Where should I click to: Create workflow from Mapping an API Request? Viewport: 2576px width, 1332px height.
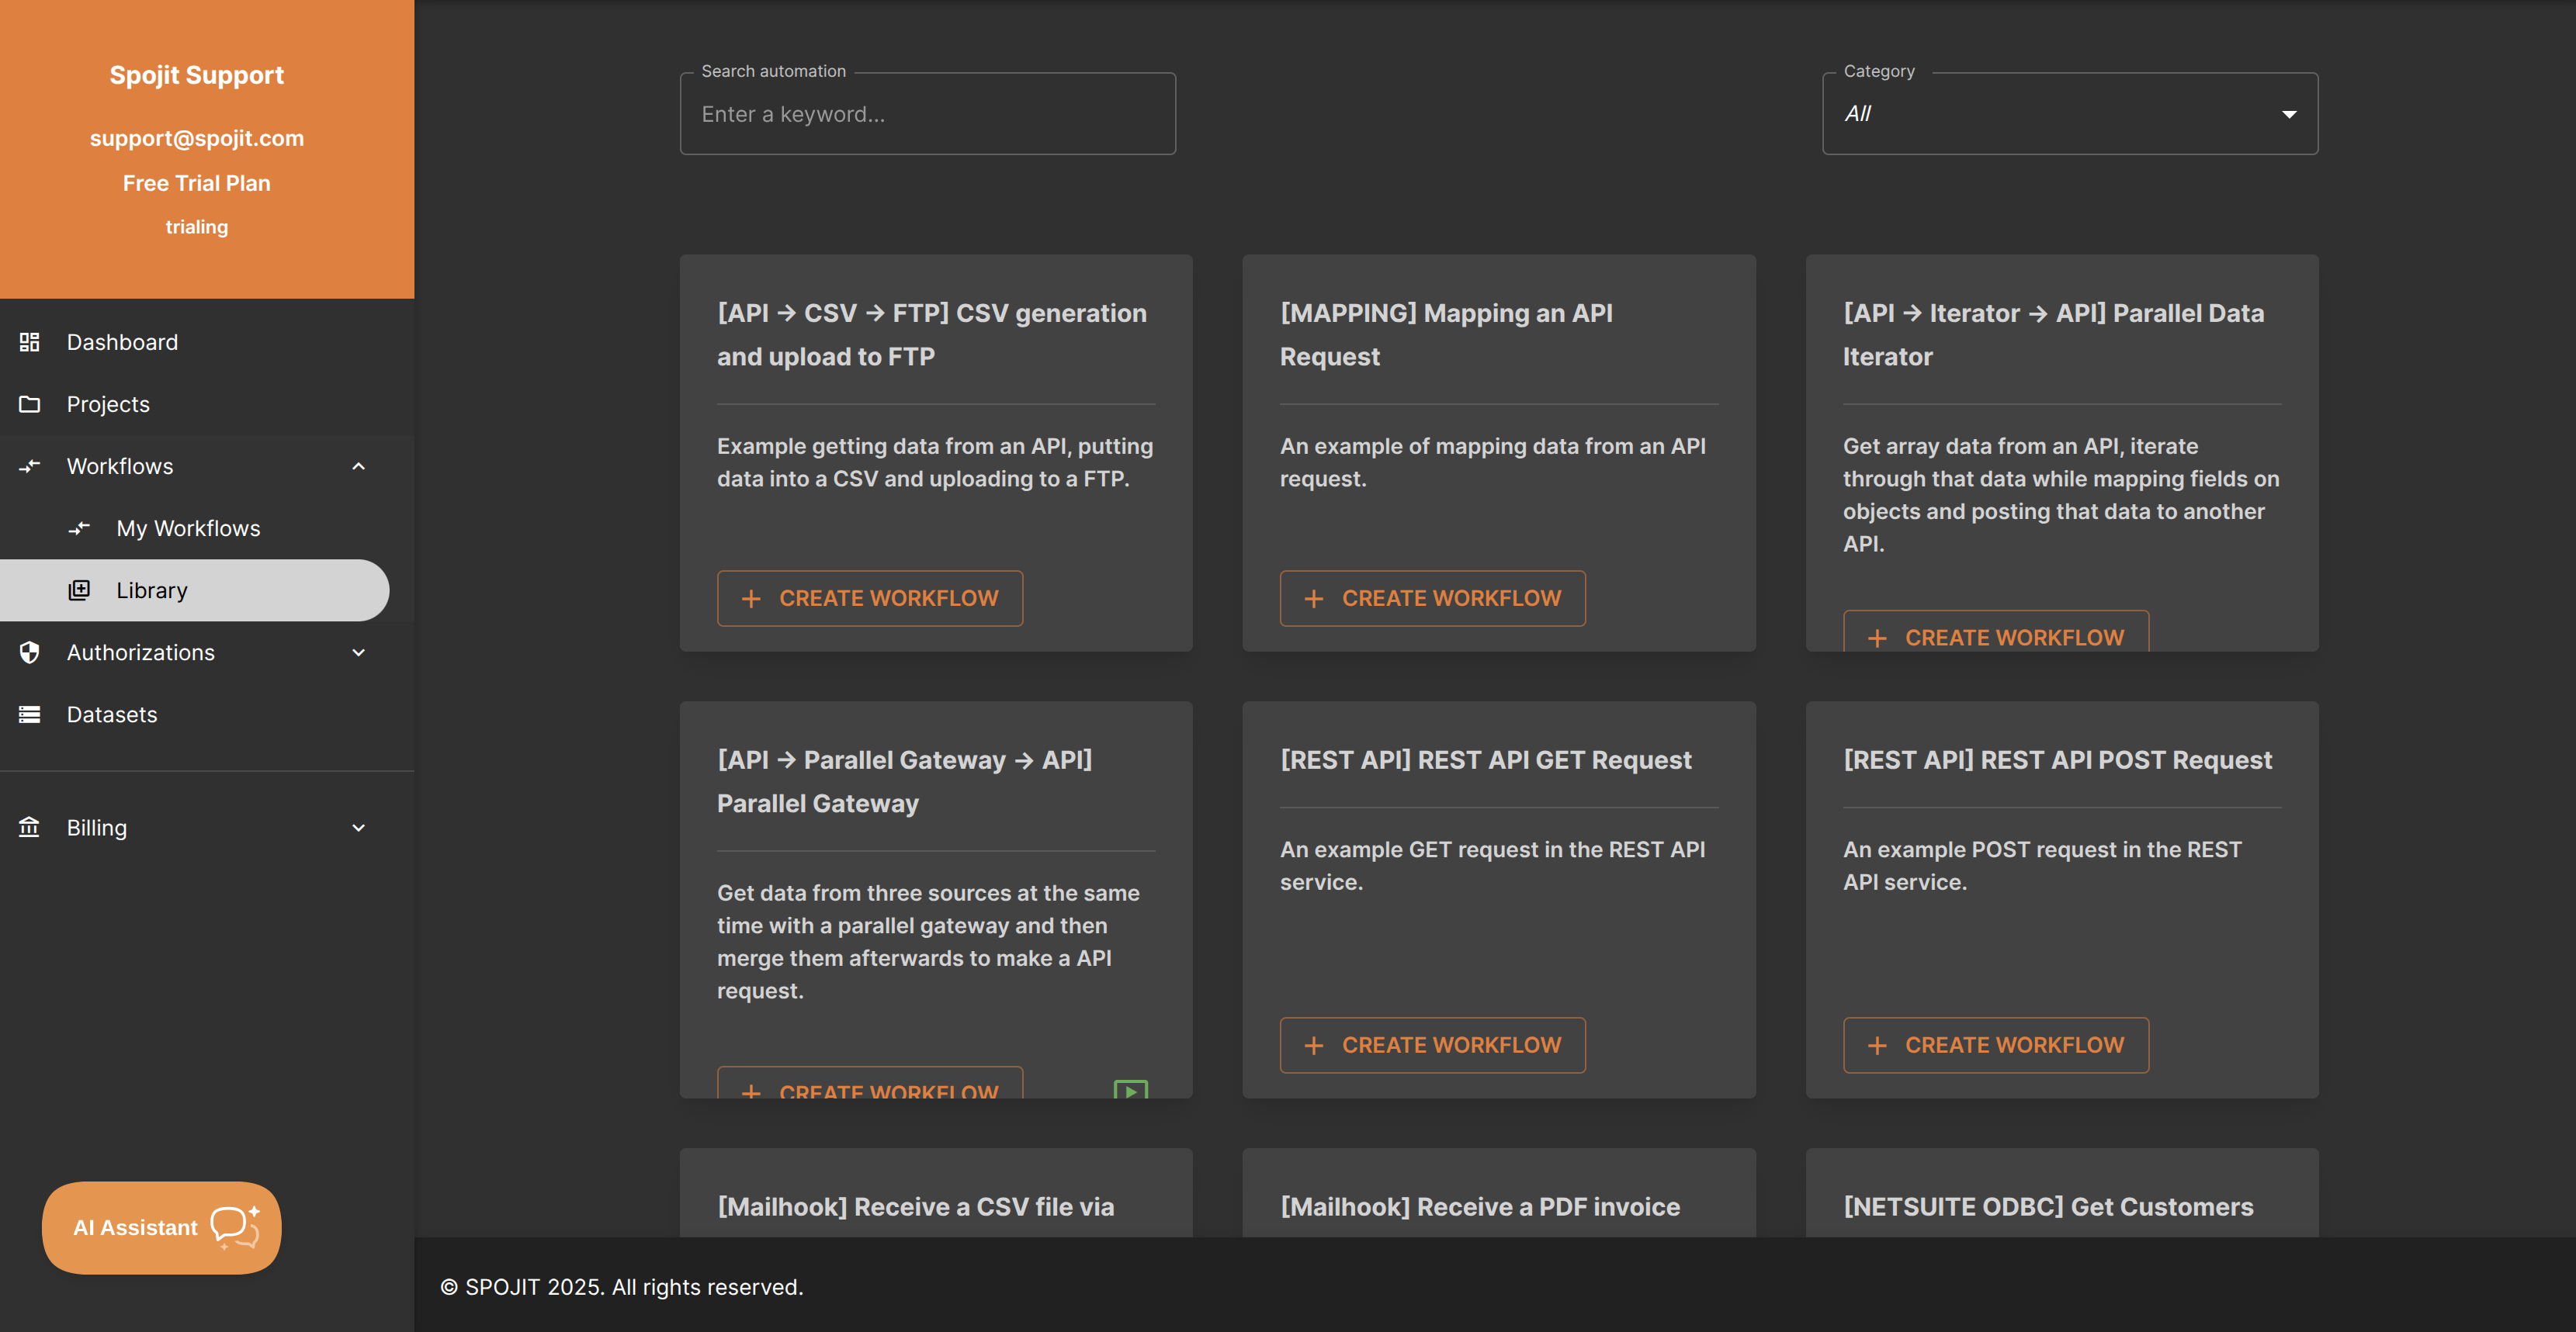click(1432, 597)
